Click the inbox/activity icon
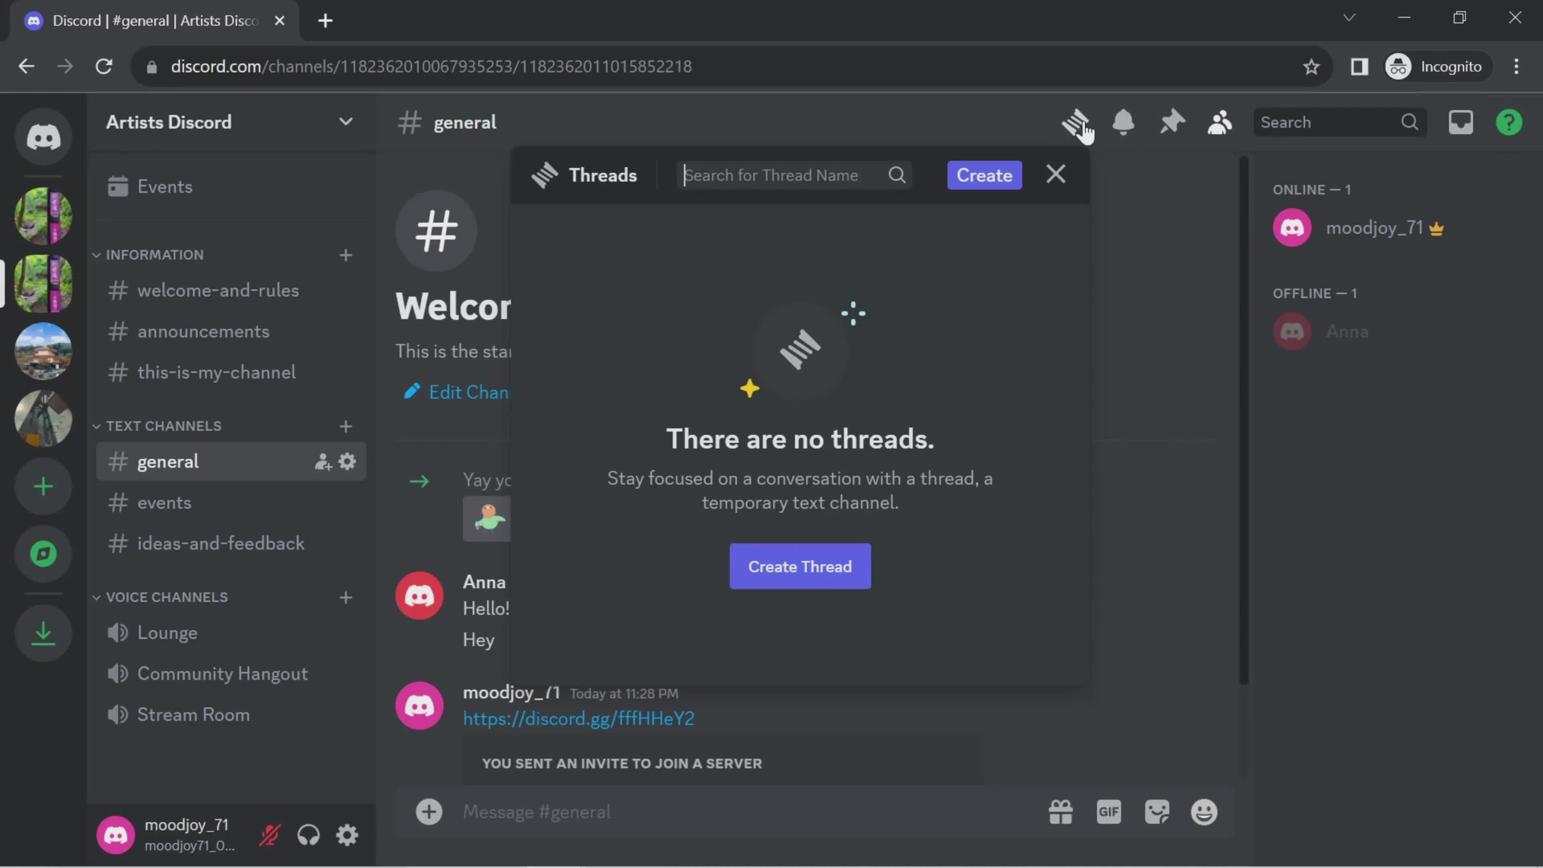Viewport: 1543px width, 868px height. coord(1460,122)
